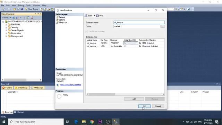Click the Database name input field
This screenshot has height=125, width=222.
click(x=139, y=23)
